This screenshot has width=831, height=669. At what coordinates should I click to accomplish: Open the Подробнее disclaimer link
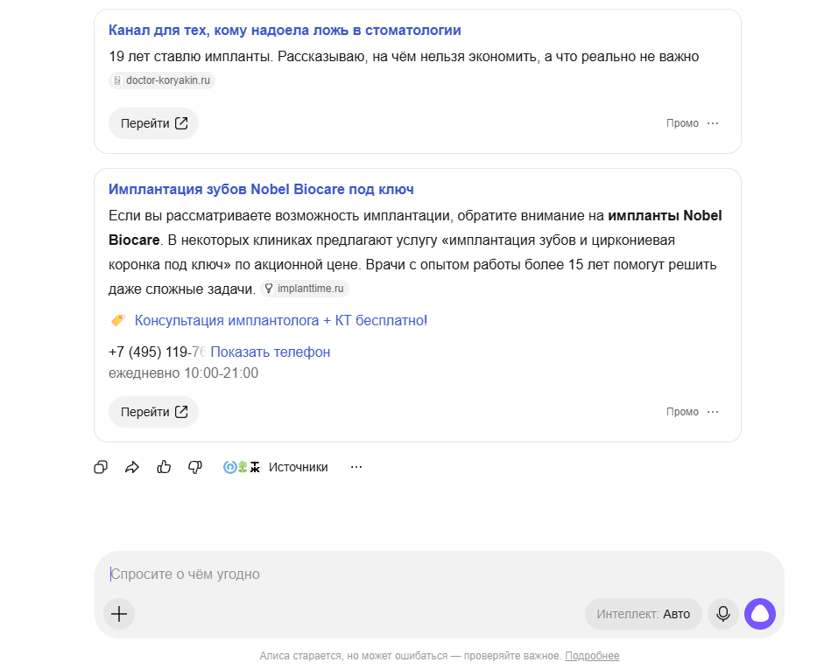[x=592, y=656]
